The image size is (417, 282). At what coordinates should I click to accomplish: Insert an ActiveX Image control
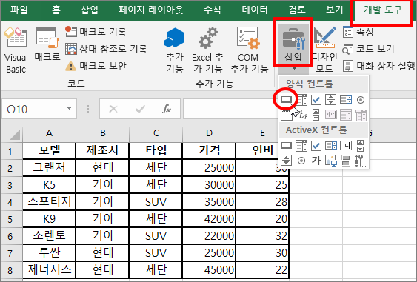point(331,161)
